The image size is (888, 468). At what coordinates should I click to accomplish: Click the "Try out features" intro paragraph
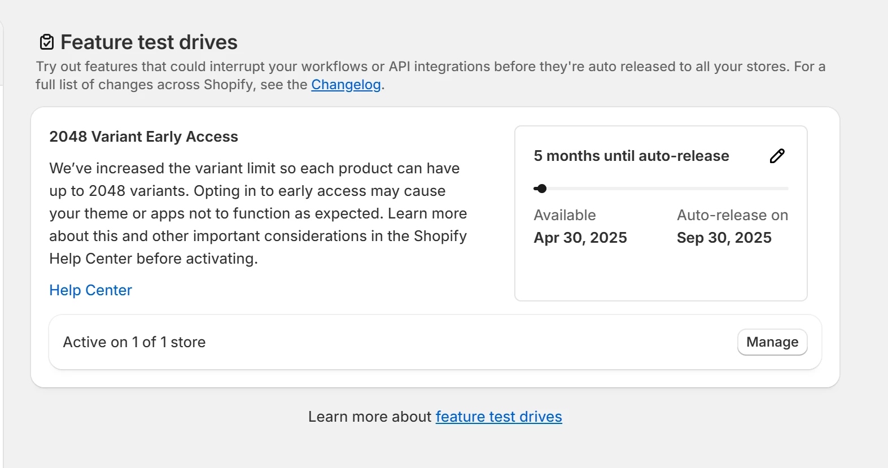point(429,67)
